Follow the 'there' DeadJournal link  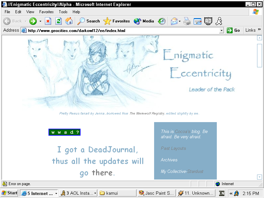[102, 173]
